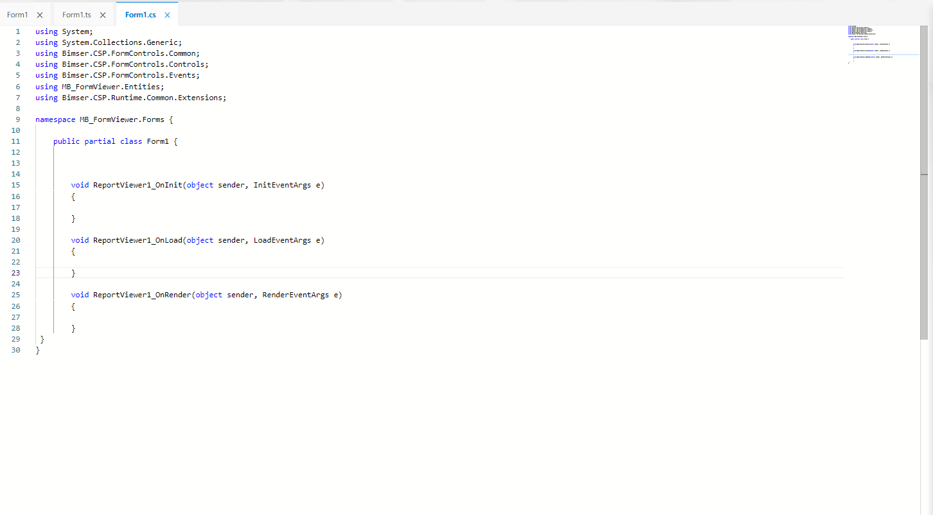Click 'Bimser.CSP.FormControls.Events' text
The height and width of the screenshot is (515, 933).
pyautogui.click(x=129, y=75)
